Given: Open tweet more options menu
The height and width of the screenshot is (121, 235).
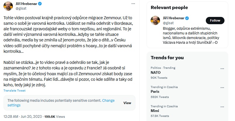Looking at the screenshot, I should click(x=133, y=3).
